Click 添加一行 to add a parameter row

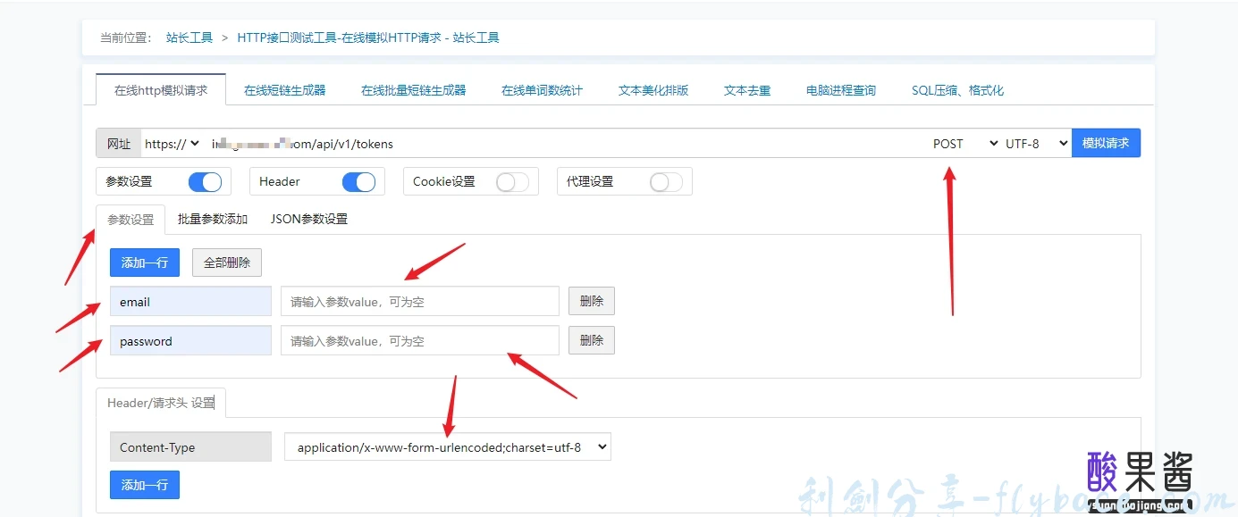click(x=144, y=262)
